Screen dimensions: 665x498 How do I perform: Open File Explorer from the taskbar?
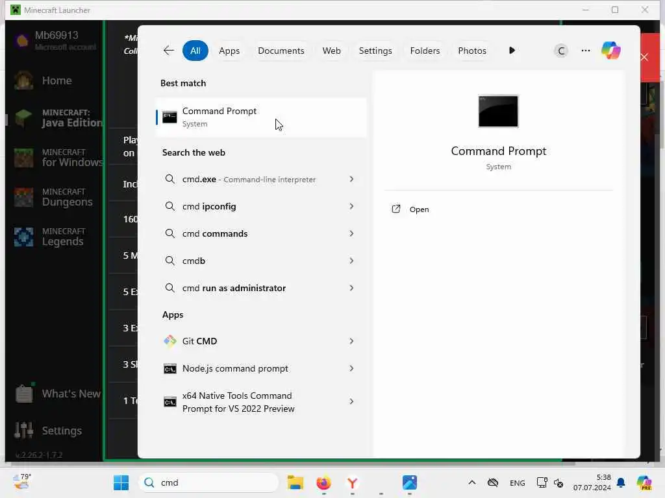295,482
